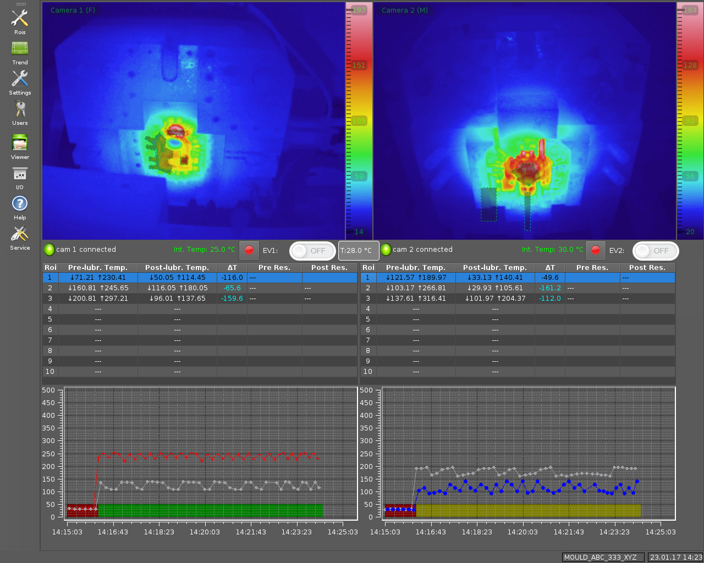Click the T:28.0 °C temperature button
The width and height of the screenshot is (704, 563).
tap(358, 251)
